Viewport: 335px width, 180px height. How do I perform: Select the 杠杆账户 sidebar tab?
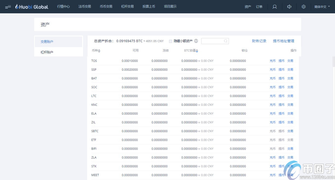click(47, 52)
